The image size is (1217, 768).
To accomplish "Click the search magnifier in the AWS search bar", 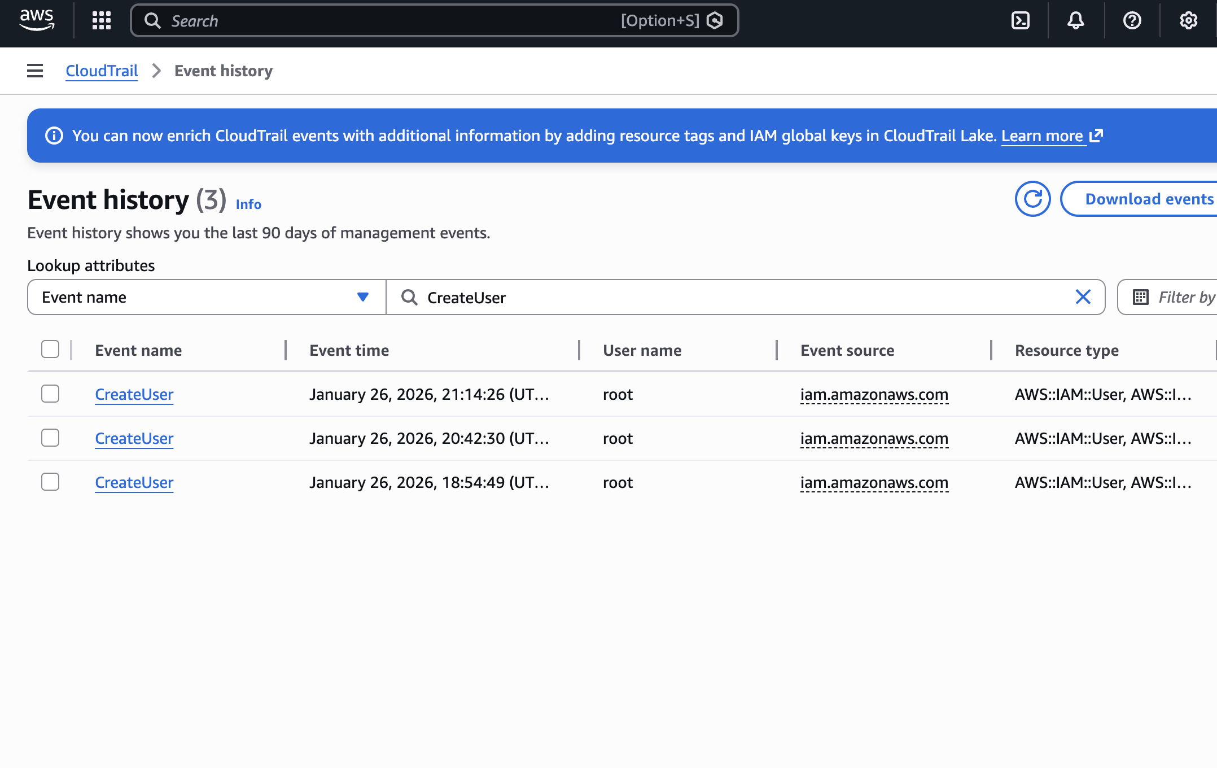I will pos(152,21).
